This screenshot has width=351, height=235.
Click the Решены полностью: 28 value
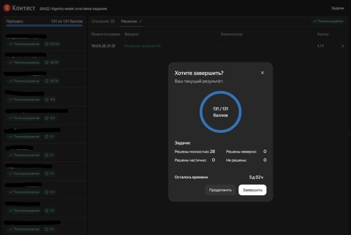point(213,151)
